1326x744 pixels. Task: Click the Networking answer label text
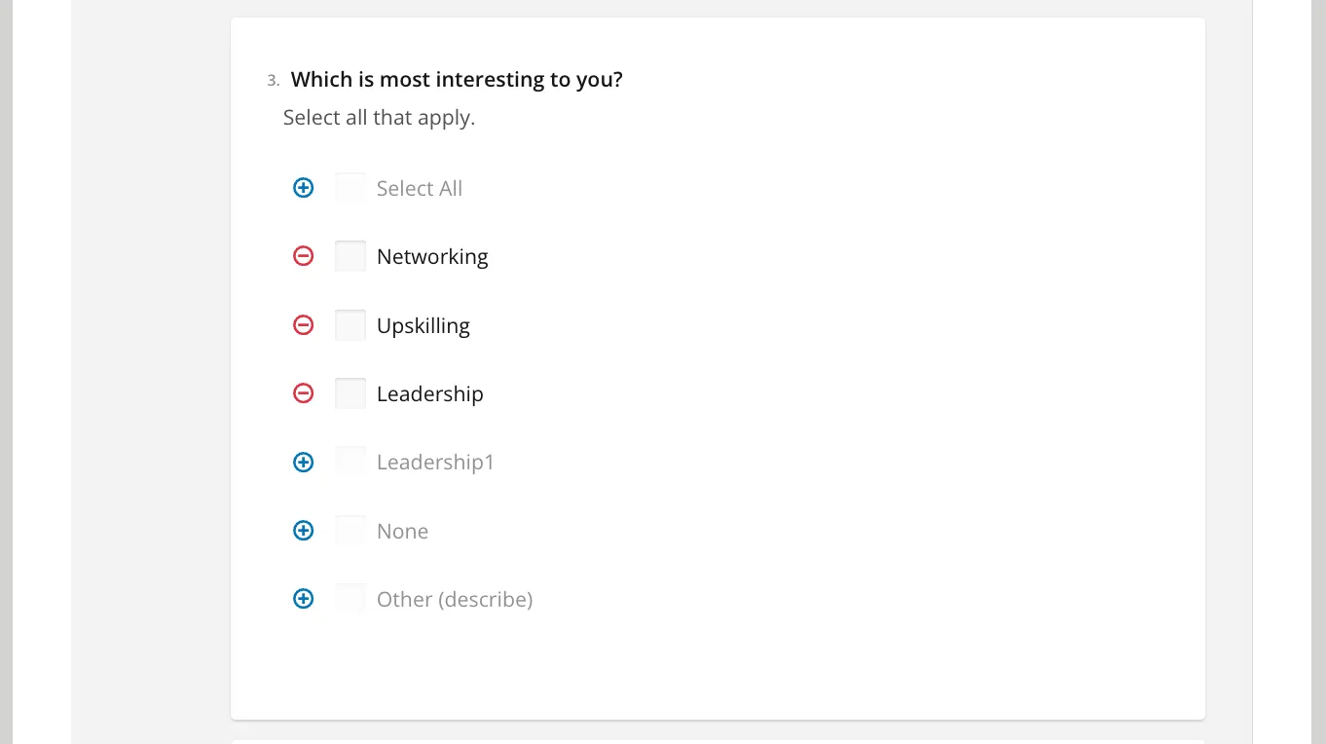432,257
